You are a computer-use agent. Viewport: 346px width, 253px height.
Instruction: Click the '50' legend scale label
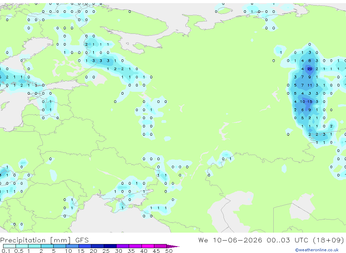pos(169,251)
